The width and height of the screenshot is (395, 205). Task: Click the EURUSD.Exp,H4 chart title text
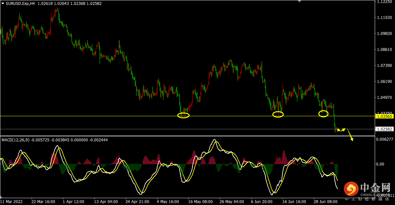pos(20,3)
